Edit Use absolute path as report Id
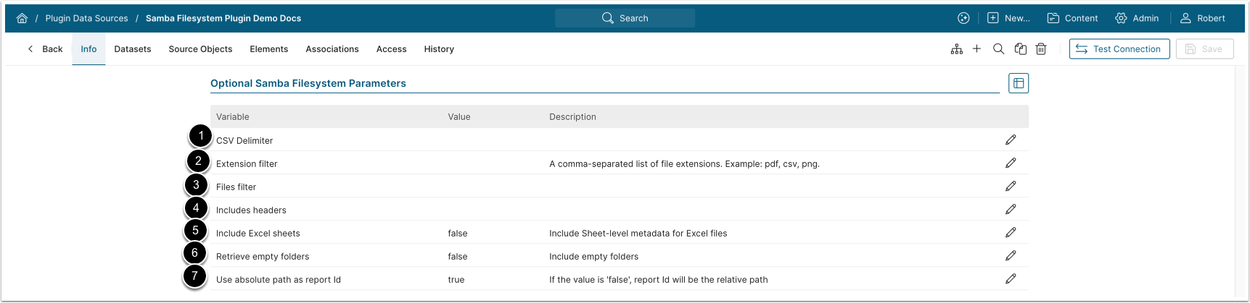Viewport: 1250px width, 303px height. 1011,279
